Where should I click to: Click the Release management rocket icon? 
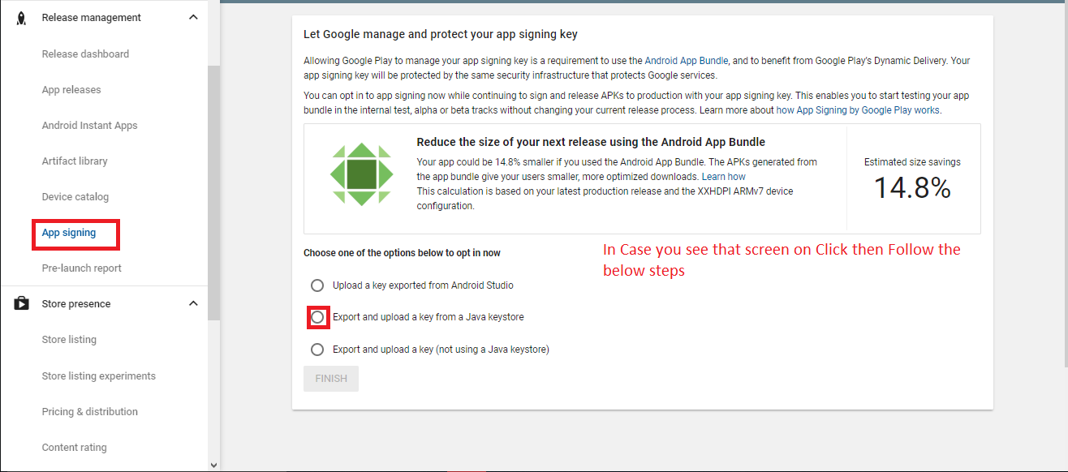tap(22, 18)
